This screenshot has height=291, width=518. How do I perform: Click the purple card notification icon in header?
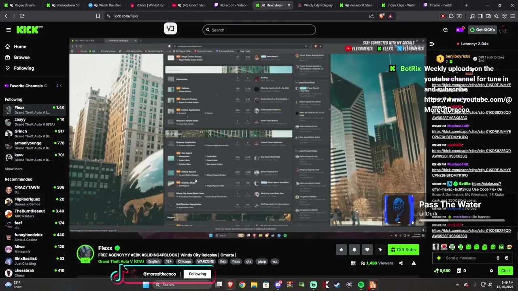[x=460, y=30]
